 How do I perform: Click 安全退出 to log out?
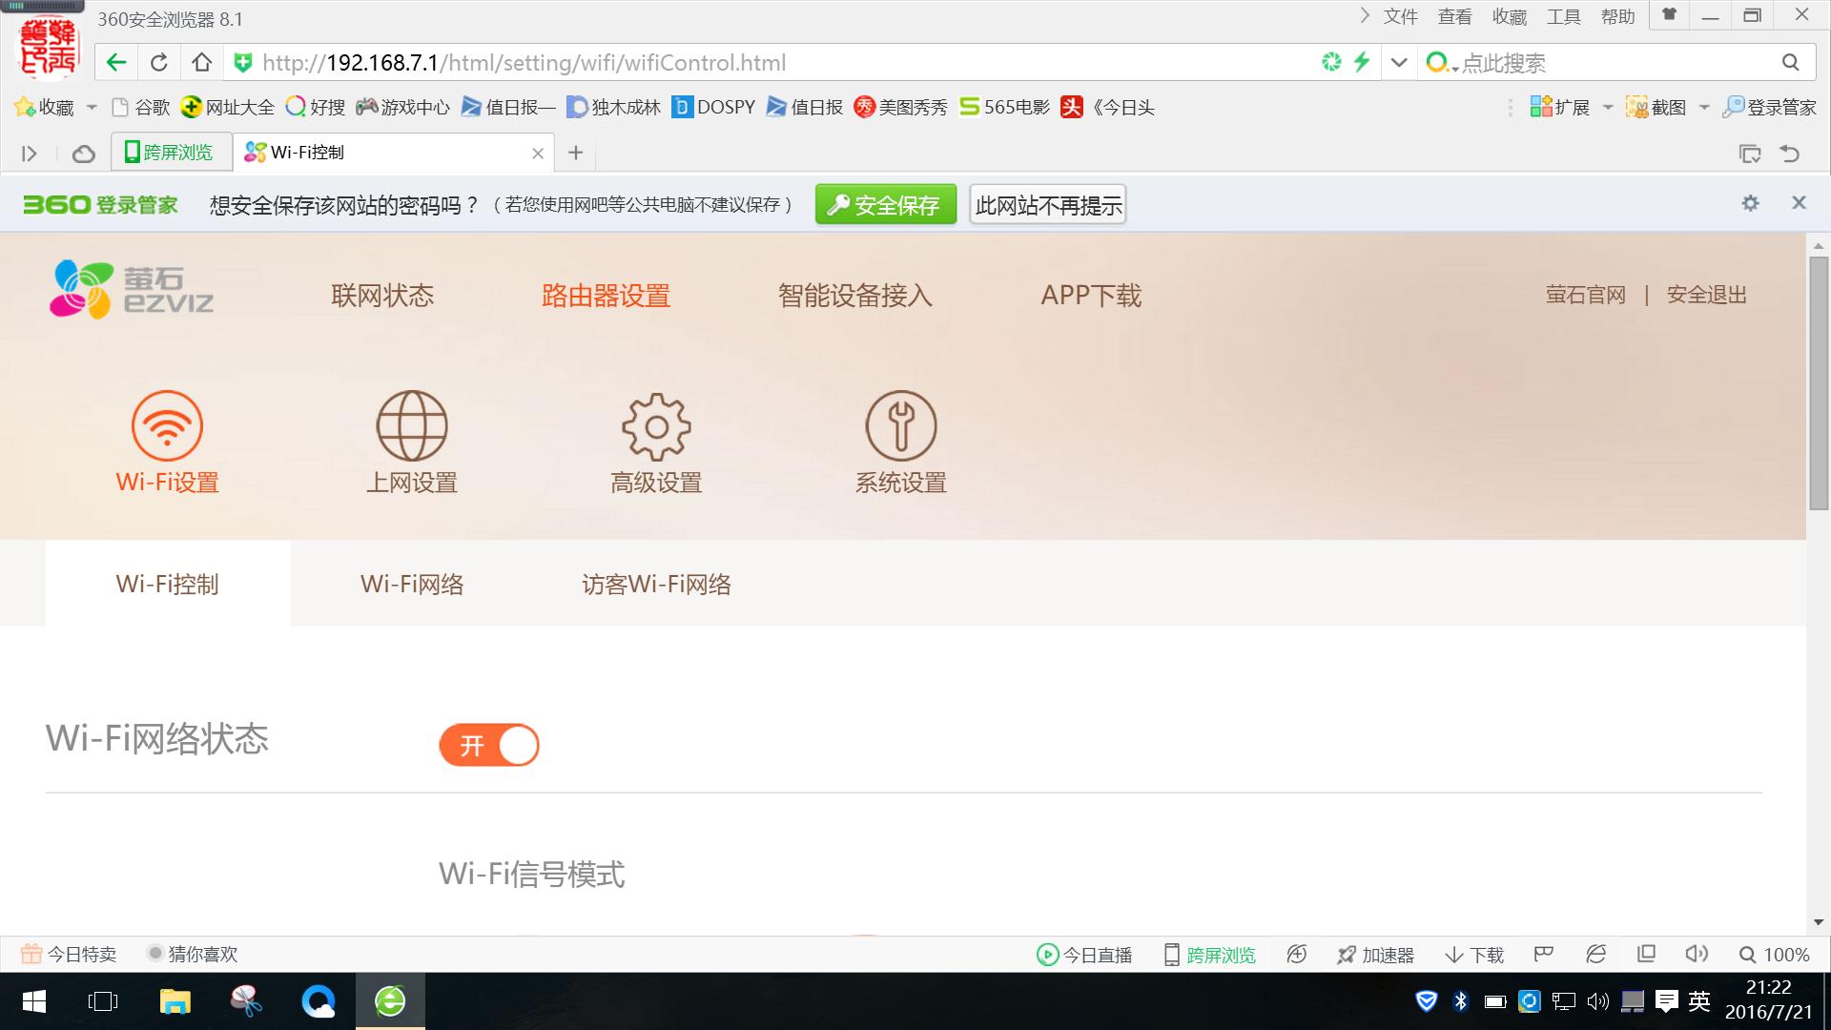[1706, 295]
